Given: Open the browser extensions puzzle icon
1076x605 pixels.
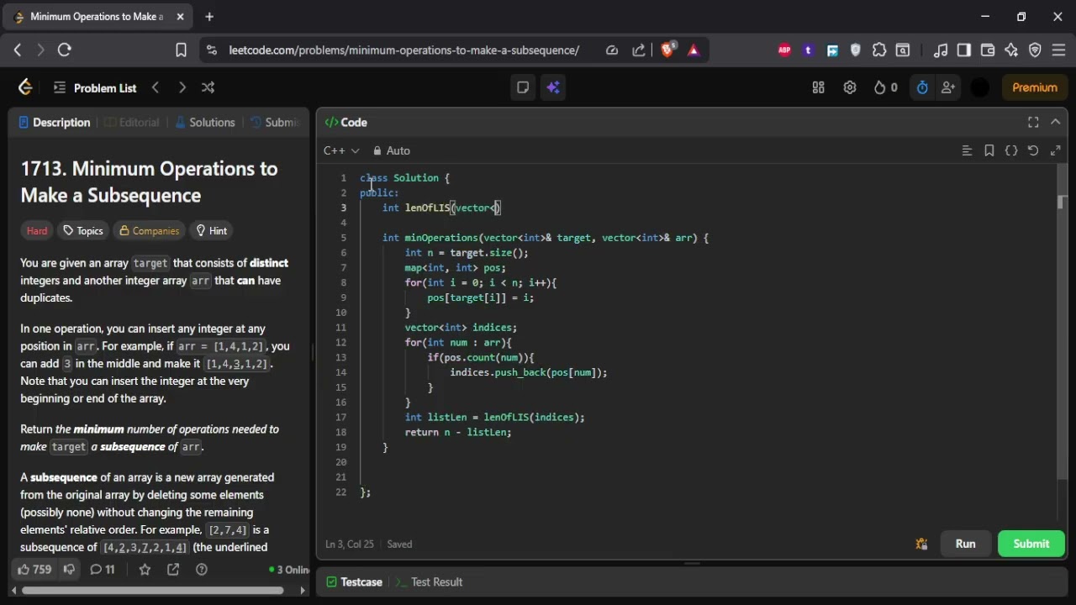Looking at the screenshot, I should (x=879, y=50).
